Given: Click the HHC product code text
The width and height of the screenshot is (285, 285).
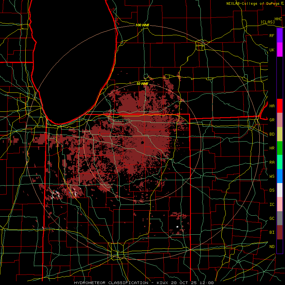Looking at the screenshot, I should (x=278, y=19).
